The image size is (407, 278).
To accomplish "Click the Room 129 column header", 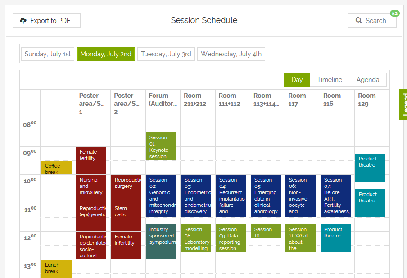I will tap(367, 100).
